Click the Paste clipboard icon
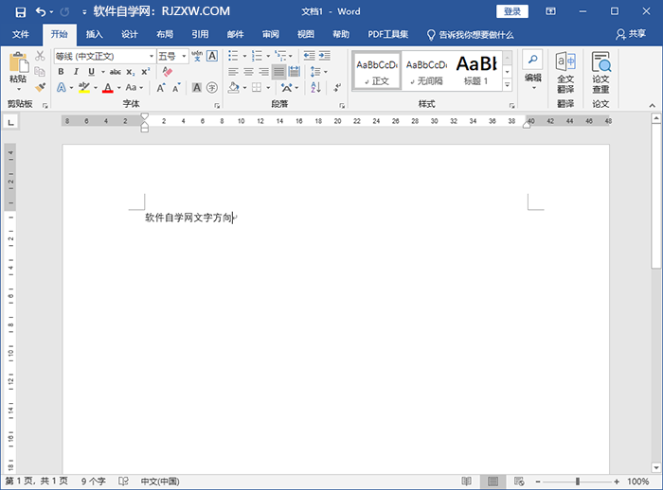The image size is (663, 490). (19, 63)
